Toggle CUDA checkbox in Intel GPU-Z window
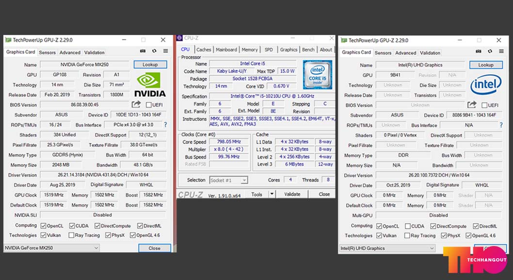 pyautogui.click(x=408, y=226)
